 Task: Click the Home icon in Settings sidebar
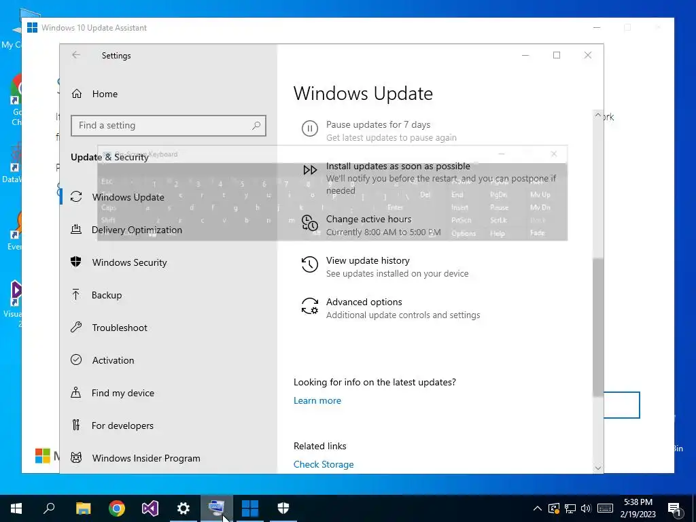pos(77,94)
